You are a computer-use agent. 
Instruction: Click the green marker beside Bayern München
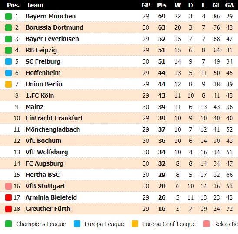click(x=8, y=16)
